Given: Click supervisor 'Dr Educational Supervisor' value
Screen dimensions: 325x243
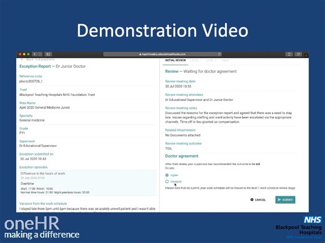Looking at the screenshot, I should tap(38, 146).
